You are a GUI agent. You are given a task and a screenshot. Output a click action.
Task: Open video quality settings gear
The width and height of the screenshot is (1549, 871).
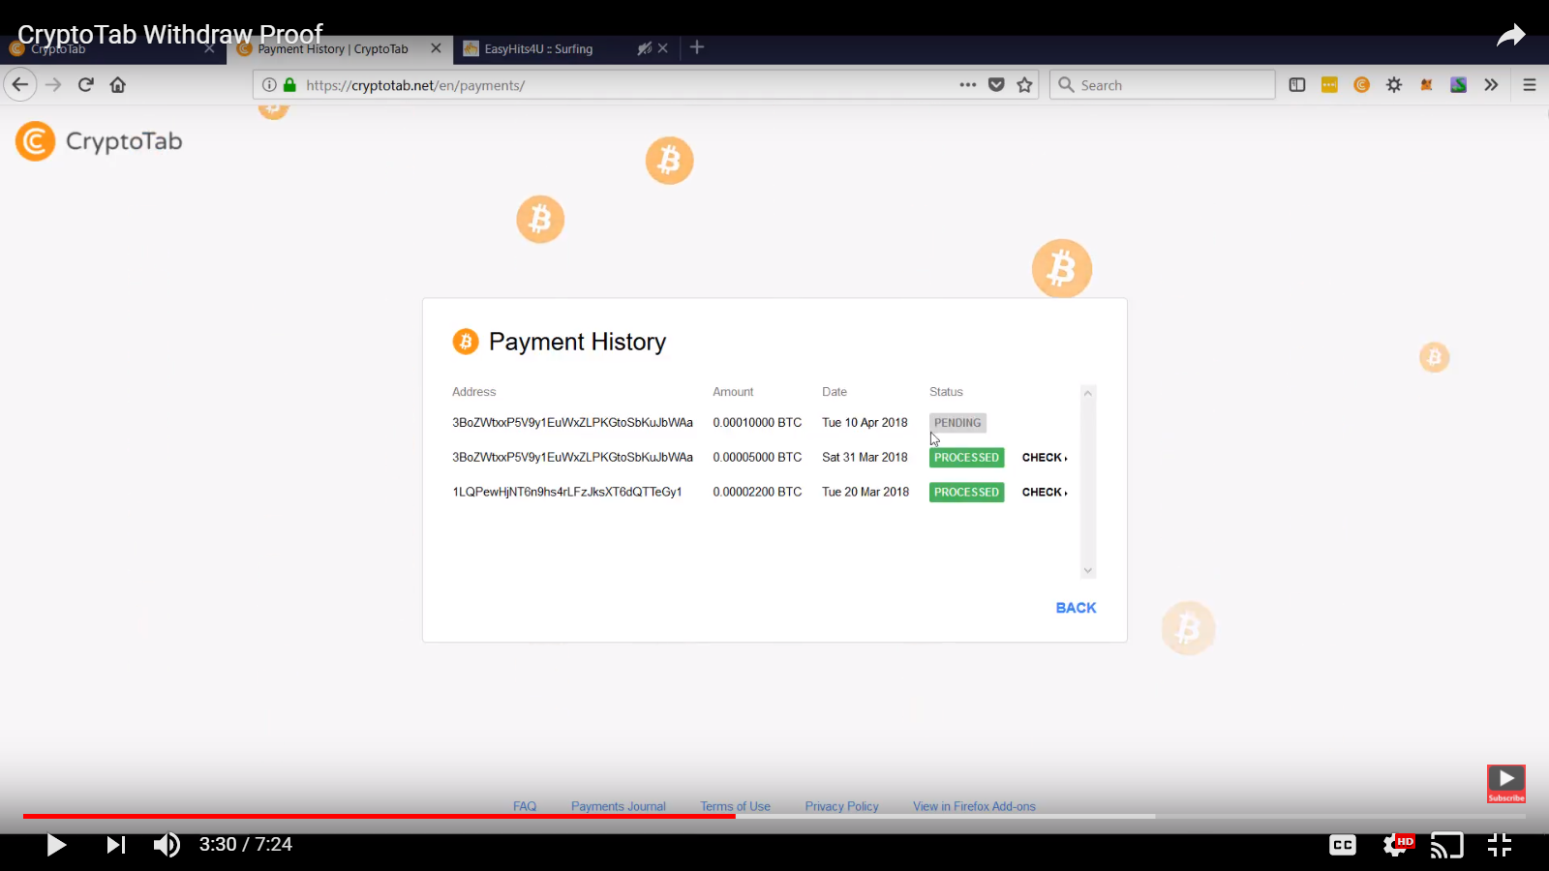click(x=1395, y=844)
